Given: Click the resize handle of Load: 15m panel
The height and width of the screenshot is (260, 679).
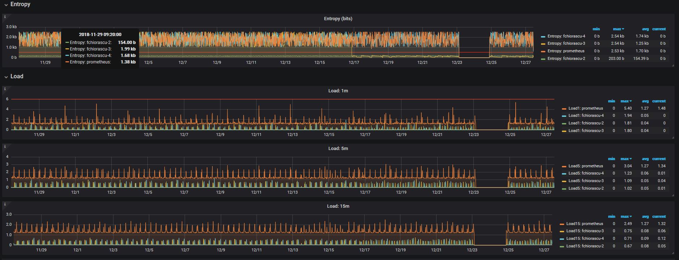Looking at the screenshot, I should (673, 253).
